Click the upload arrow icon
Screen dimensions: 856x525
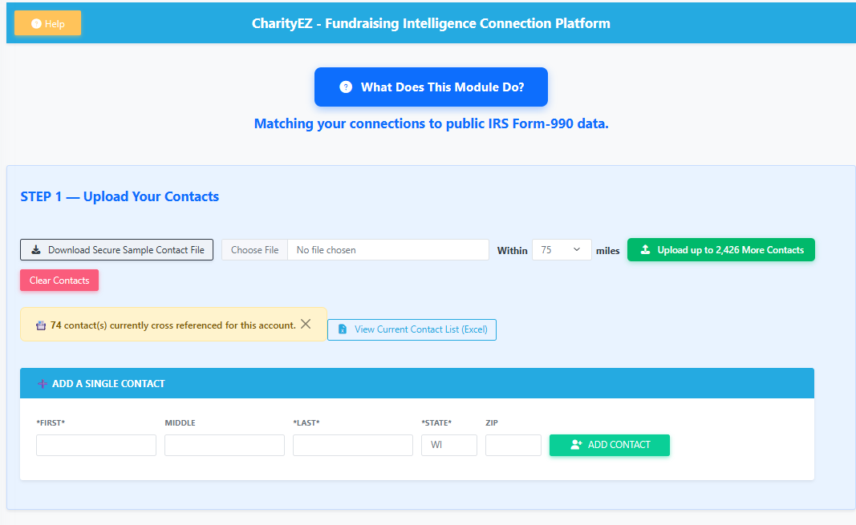pyautogui.click(x=645, y=250)
